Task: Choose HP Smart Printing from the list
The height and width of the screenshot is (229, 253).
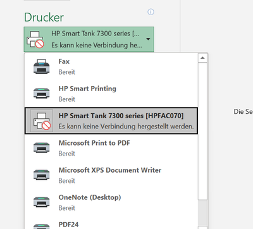Action: point(111,94)
